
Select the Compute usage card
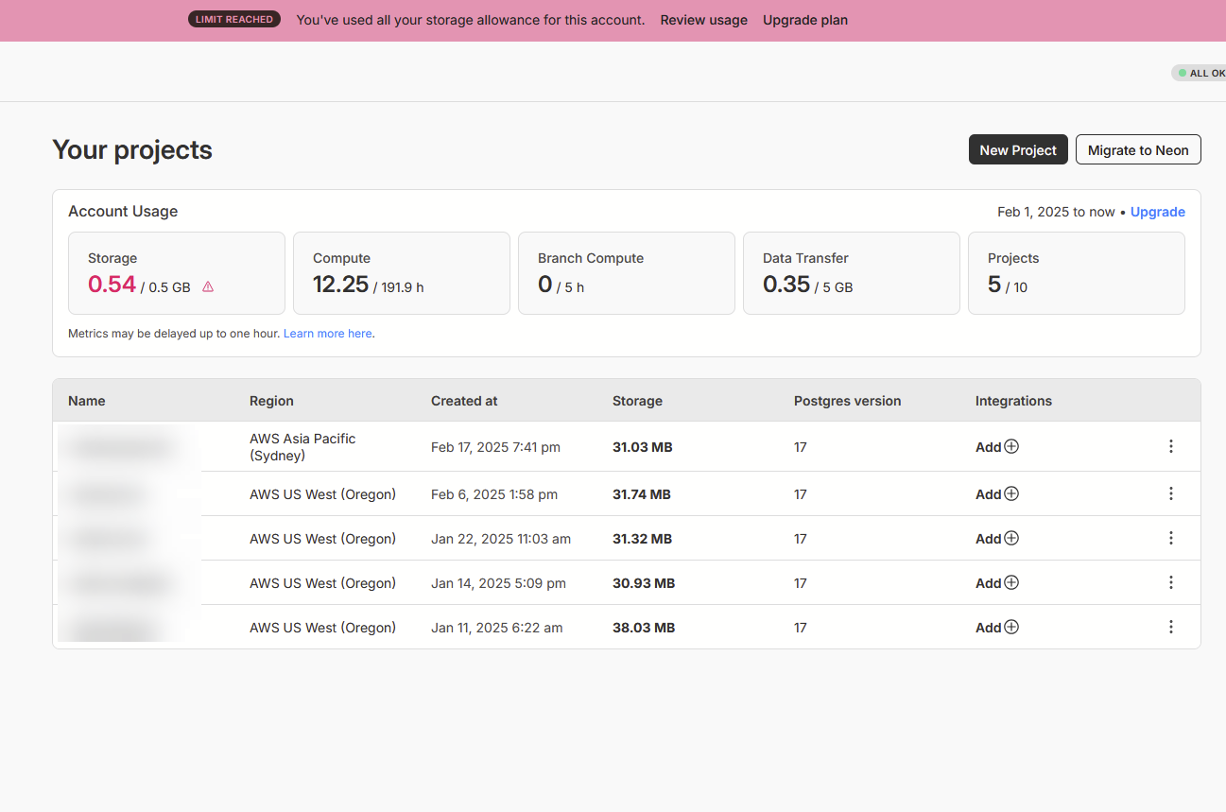point(402,273)
